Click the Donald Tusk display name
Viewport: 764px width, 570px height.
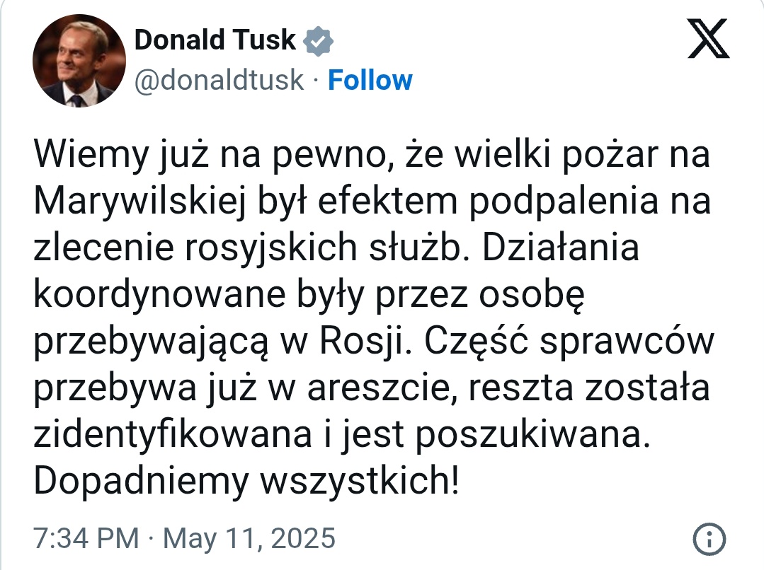[x=215, y=40]
